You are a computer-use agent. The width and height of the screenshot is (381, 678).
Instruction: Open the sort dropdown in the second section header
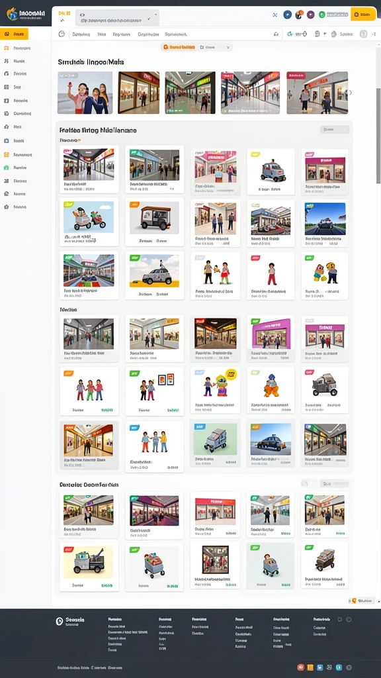(335, 129)
